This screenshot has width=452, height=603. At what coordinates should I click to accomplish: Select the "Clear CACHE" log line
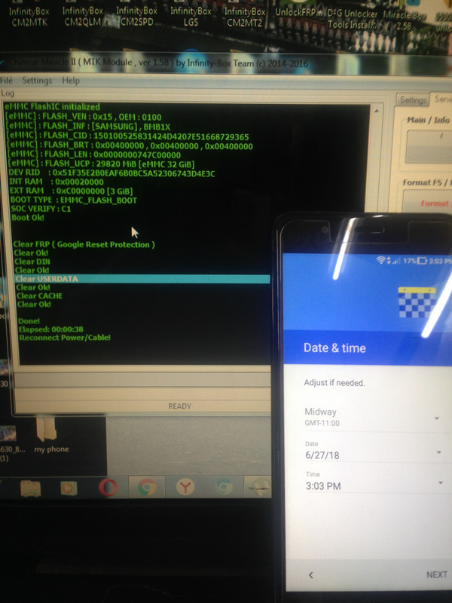tap(40, 295)
